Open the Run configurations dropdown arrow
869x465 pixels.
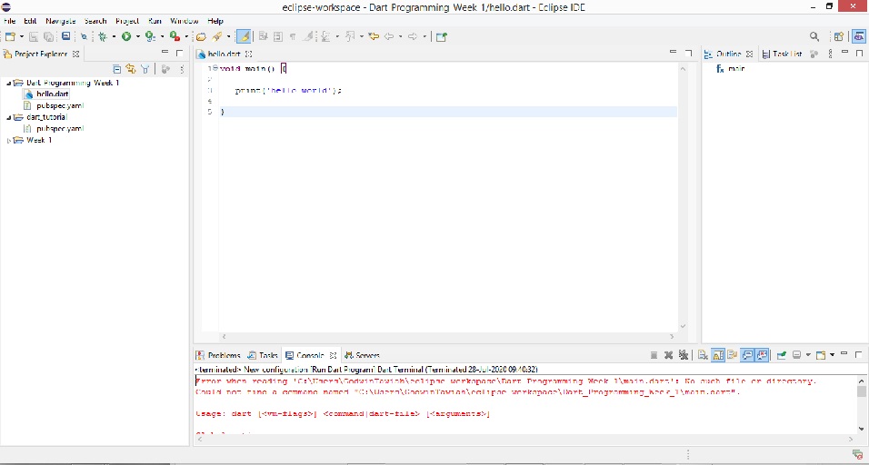[138, 36]
